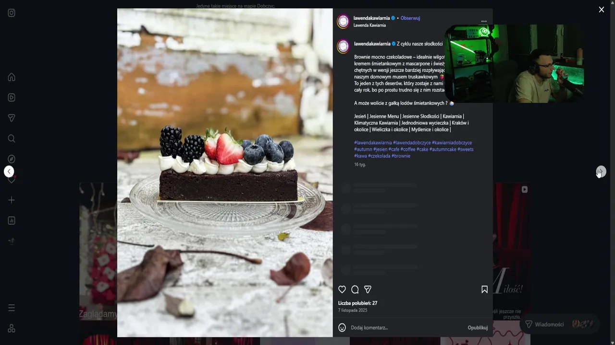
Task: Open hashtag #jesien
Action: tap(380, 149)
